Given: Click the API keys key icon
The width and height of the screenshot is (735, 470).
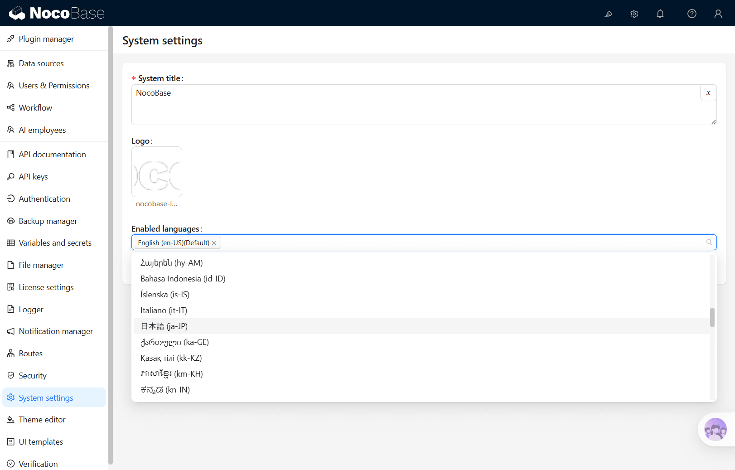Looking at the screenshot, I should pos(11,177).
